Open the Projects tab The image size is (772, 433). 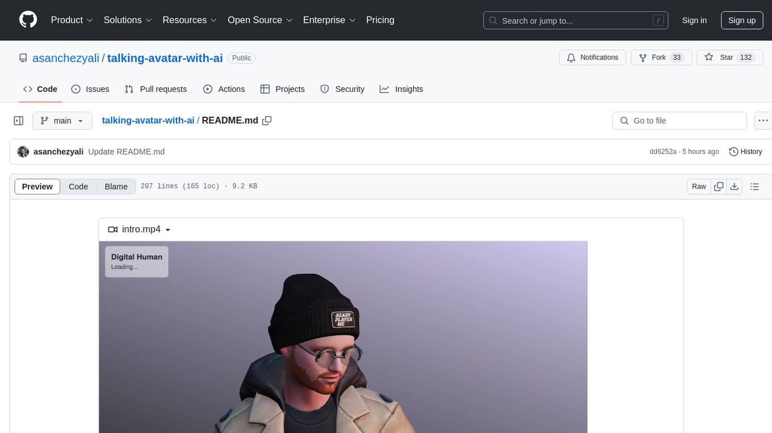pos(283,89)
